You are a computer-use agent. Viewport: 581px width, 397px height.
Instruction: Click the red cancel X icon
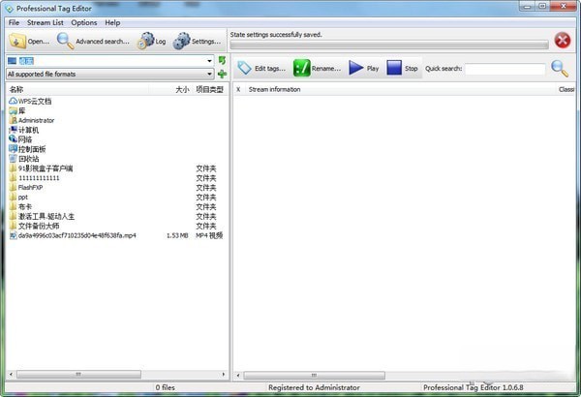point(563,41)
